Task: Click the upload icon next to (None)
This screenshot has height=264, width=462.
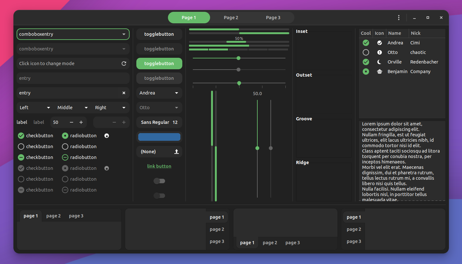Action: 177,152
